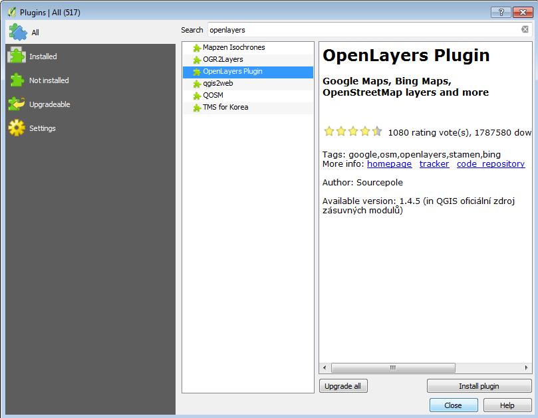Open the plugin homepage link

389,164
